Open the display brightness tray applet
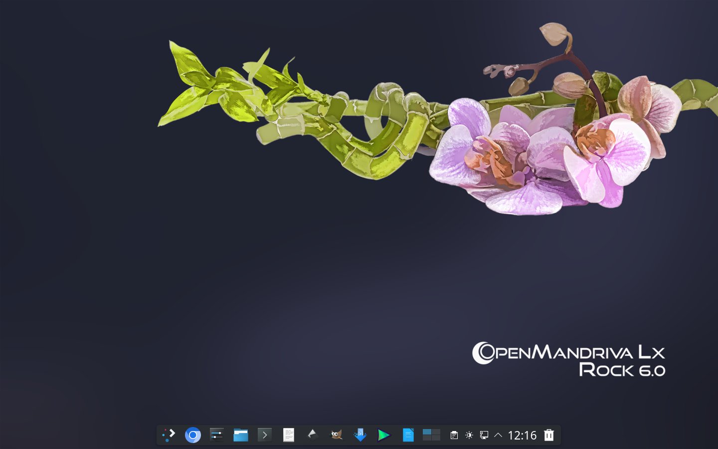The width and height of the screenshot is (718, 449). pos(469,435)
